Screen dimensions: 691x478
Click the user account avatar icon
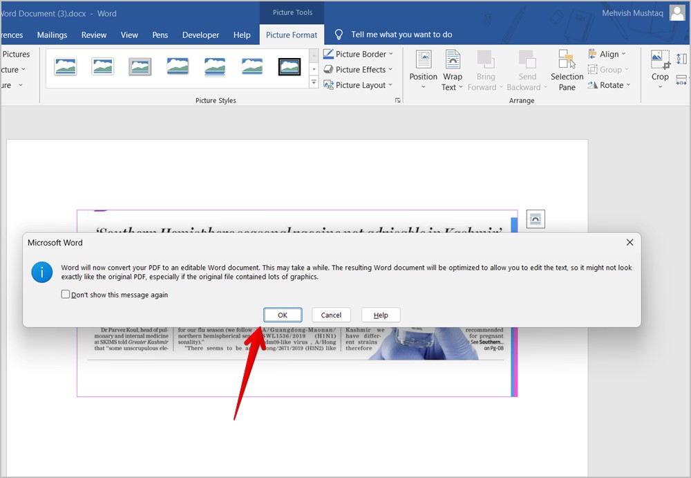(677, 13)
